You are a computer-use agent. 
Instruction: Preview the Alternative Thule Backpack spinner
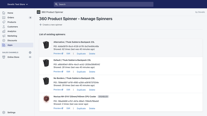click(58, 54)
